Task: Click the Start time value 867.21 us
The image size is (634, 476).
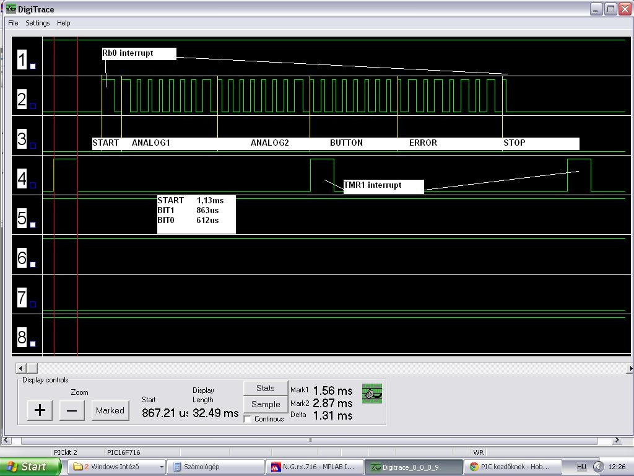Action: coord(165,413)
